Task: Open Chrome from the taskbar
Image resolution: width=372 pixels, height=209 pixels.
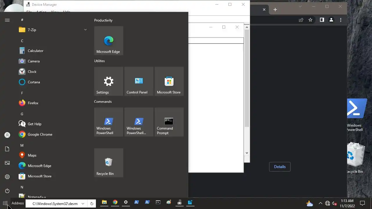Action: click(x=115, y=203)
